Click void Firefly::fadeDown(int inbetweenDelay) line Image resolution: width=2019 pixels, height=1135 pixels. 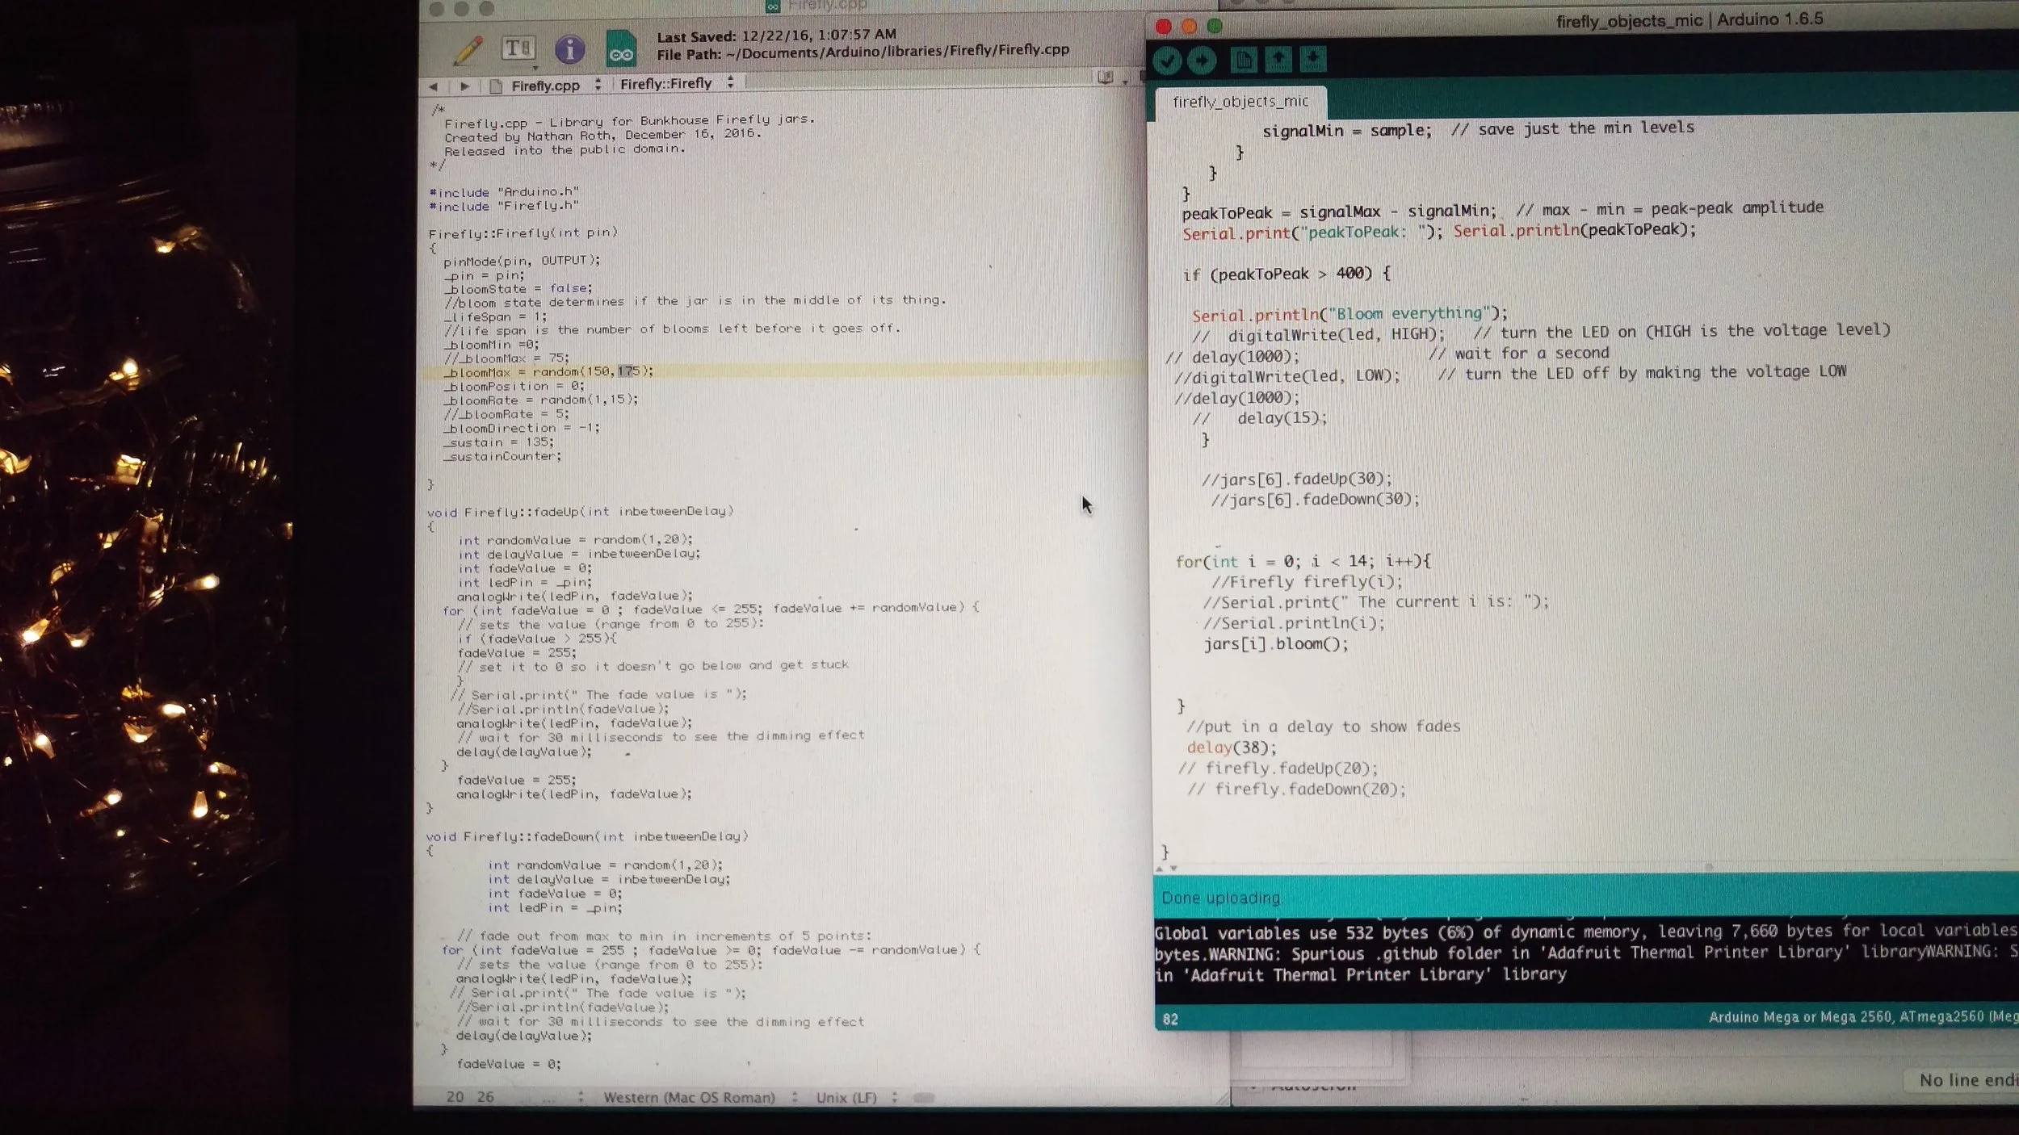click(x=587, y=836)
